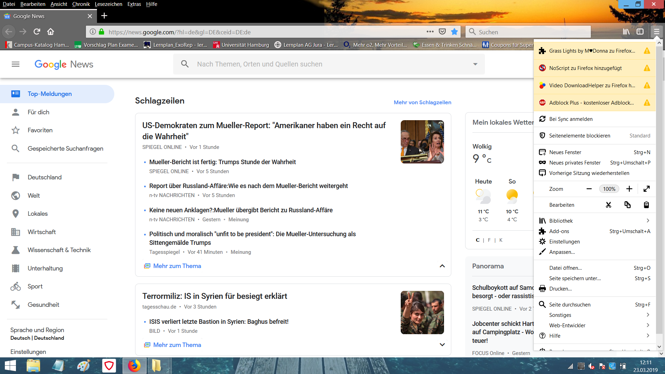Image resolution: width=665 pixels, height=374 pixels.
Task: Collapse the Mueller-Report story with the up chevron
Action: [x=442, y=266]
